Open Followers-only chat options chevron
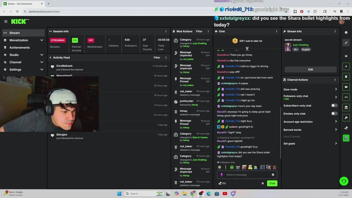This screenshot has width=352, height=198. click(336, 97)
